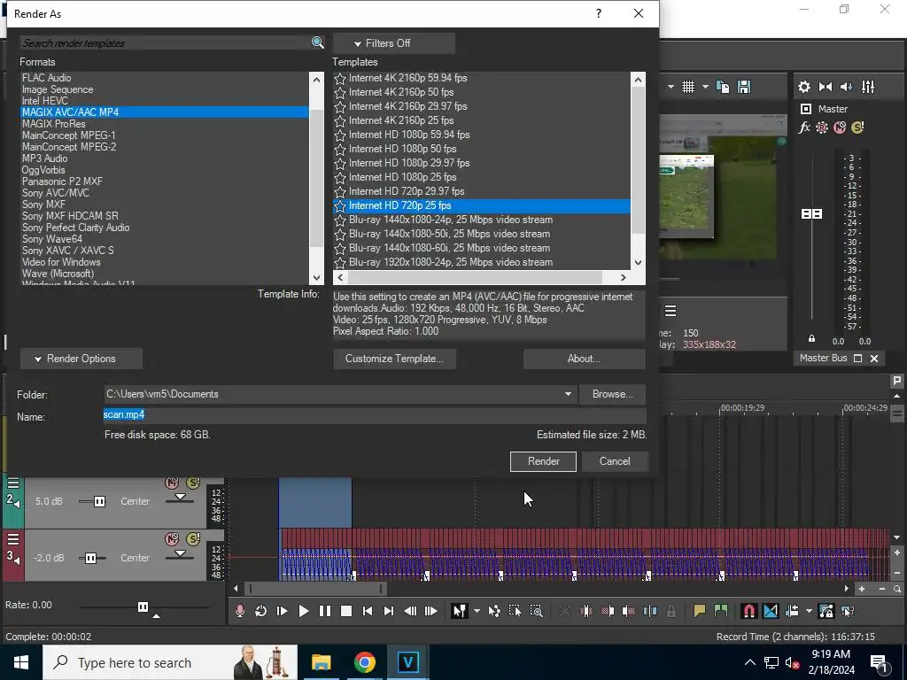The image size is (907, 680).
Task: Open track 2 hamburger menu
Action: tap(13, 483)
